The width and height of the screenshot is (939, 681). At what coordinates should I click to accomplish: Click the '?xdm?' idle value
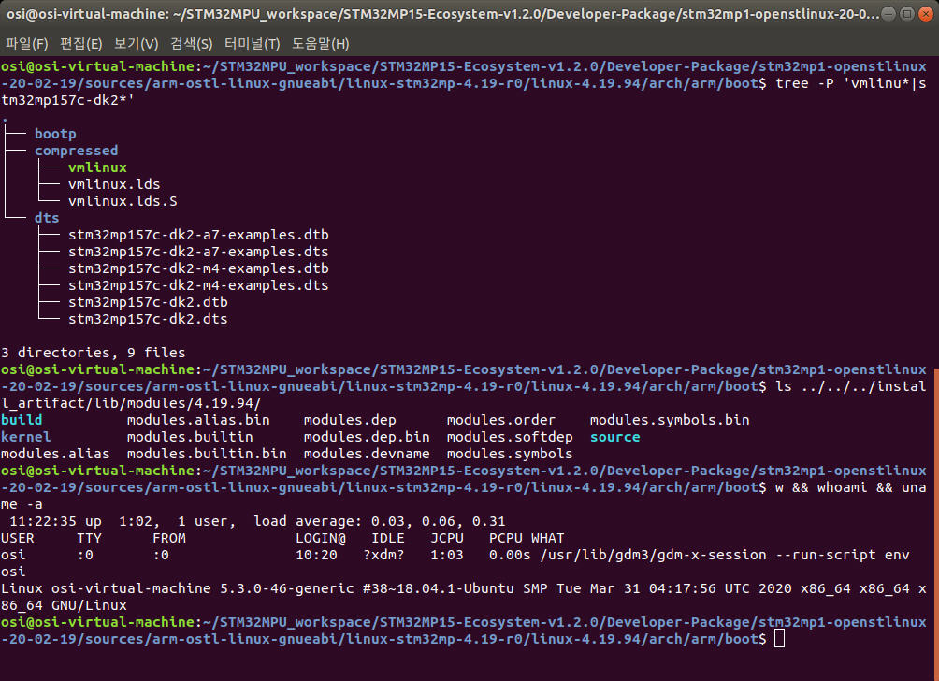point(383,555)
